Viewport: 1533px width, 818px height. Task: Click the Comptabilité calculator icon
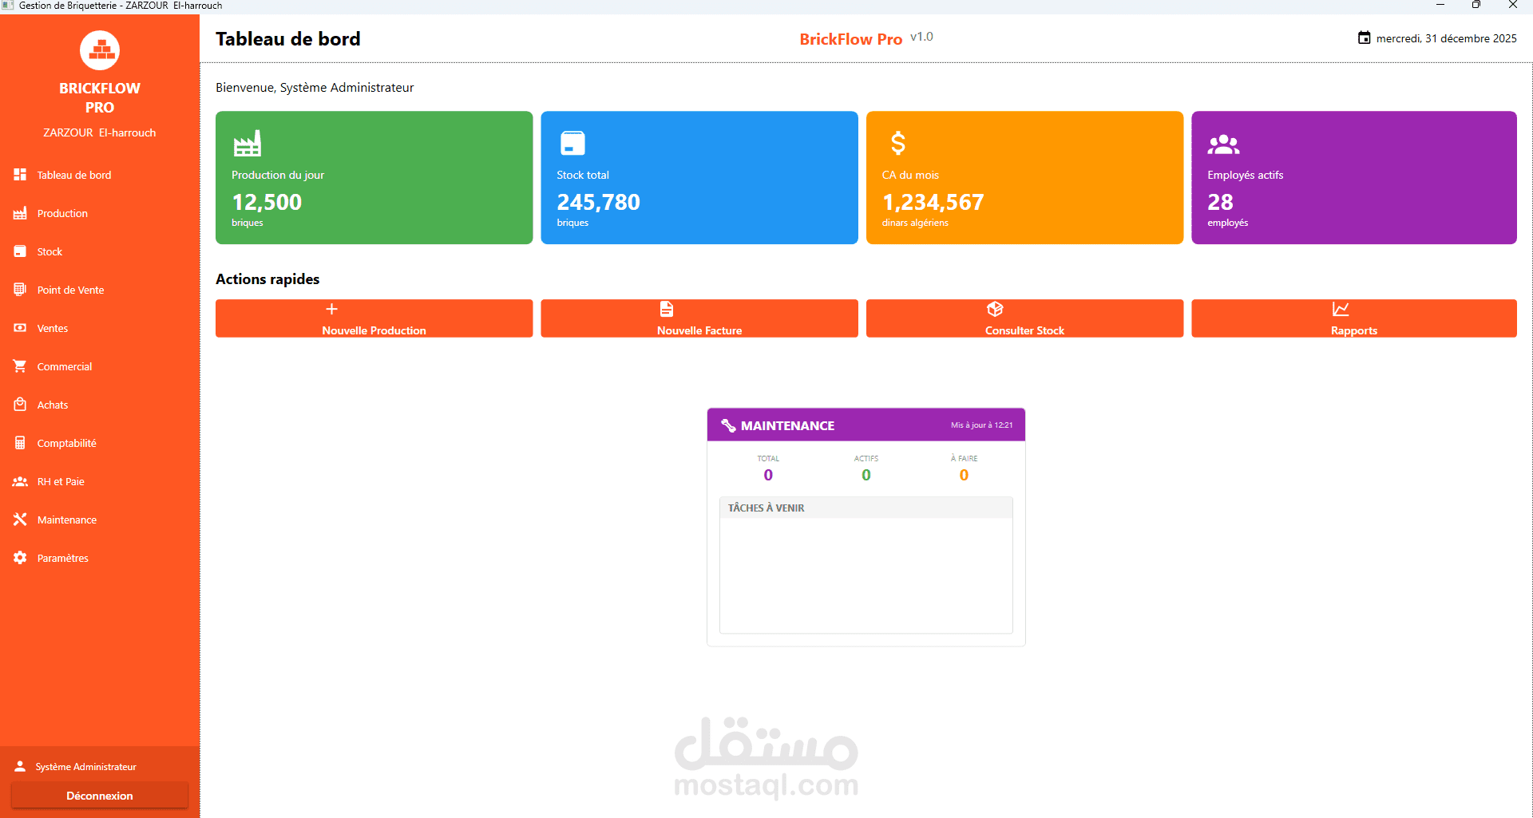[x=20, y=443]
